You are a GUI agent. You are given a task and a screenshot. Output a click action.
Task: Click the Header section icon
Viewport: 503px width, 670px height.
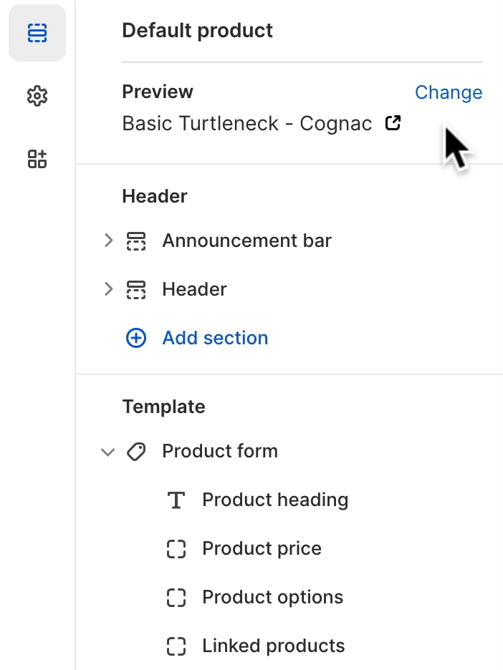[x=136, y=289]
